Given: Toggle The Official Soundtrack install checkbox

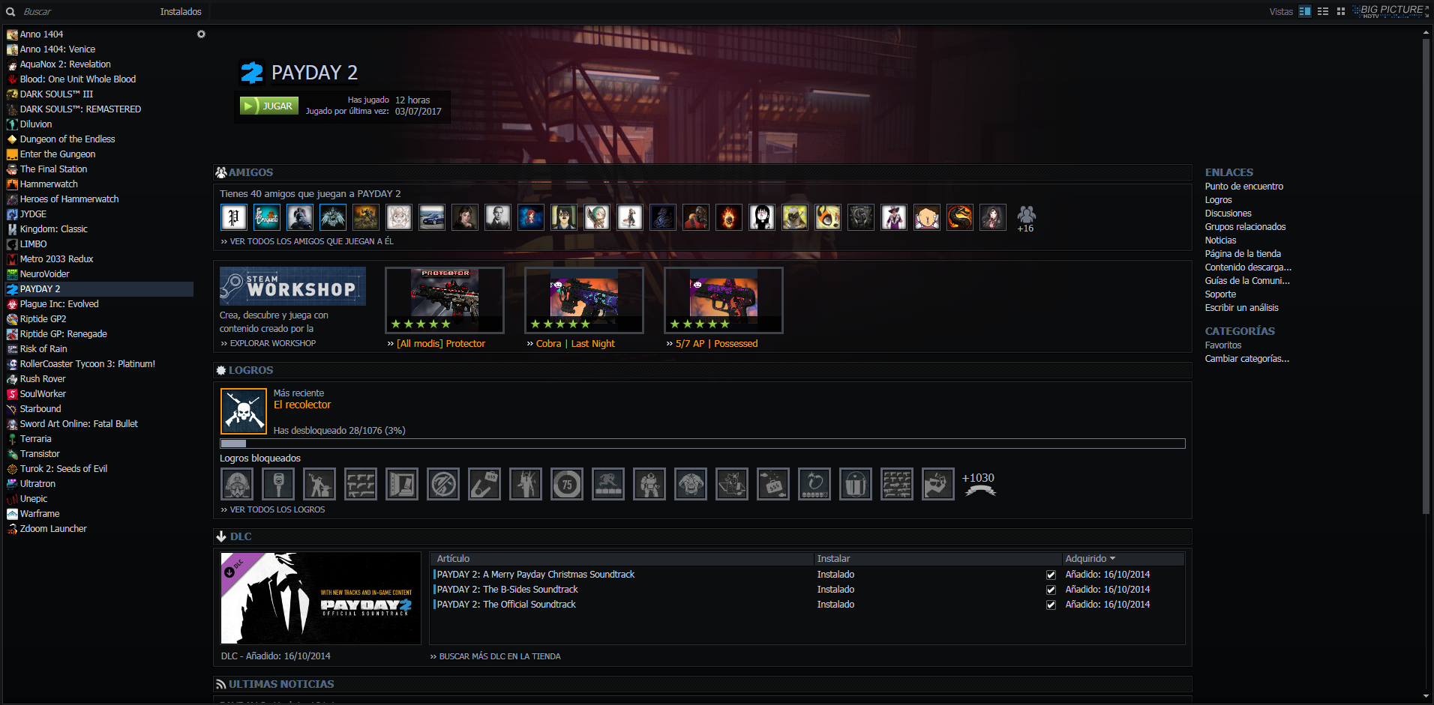Looking at the screenshot, I should (1051, 605).
